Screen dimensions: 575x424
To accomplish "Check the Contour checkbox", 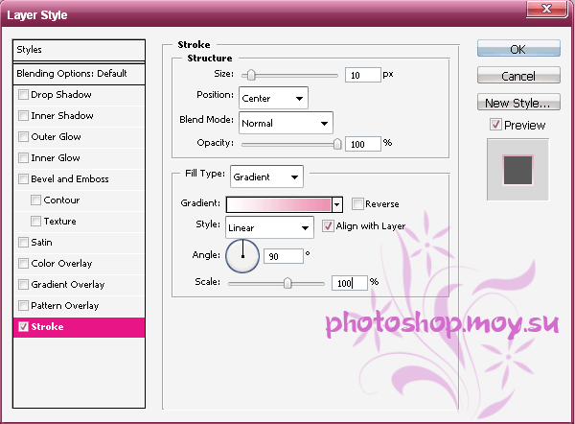I will tap(36, 200).
